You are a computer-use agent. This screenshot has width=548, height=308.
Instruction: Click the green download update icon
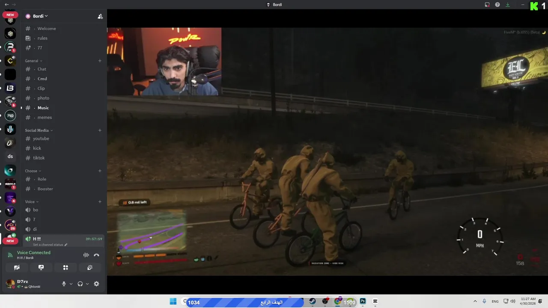tap(508, 5)
